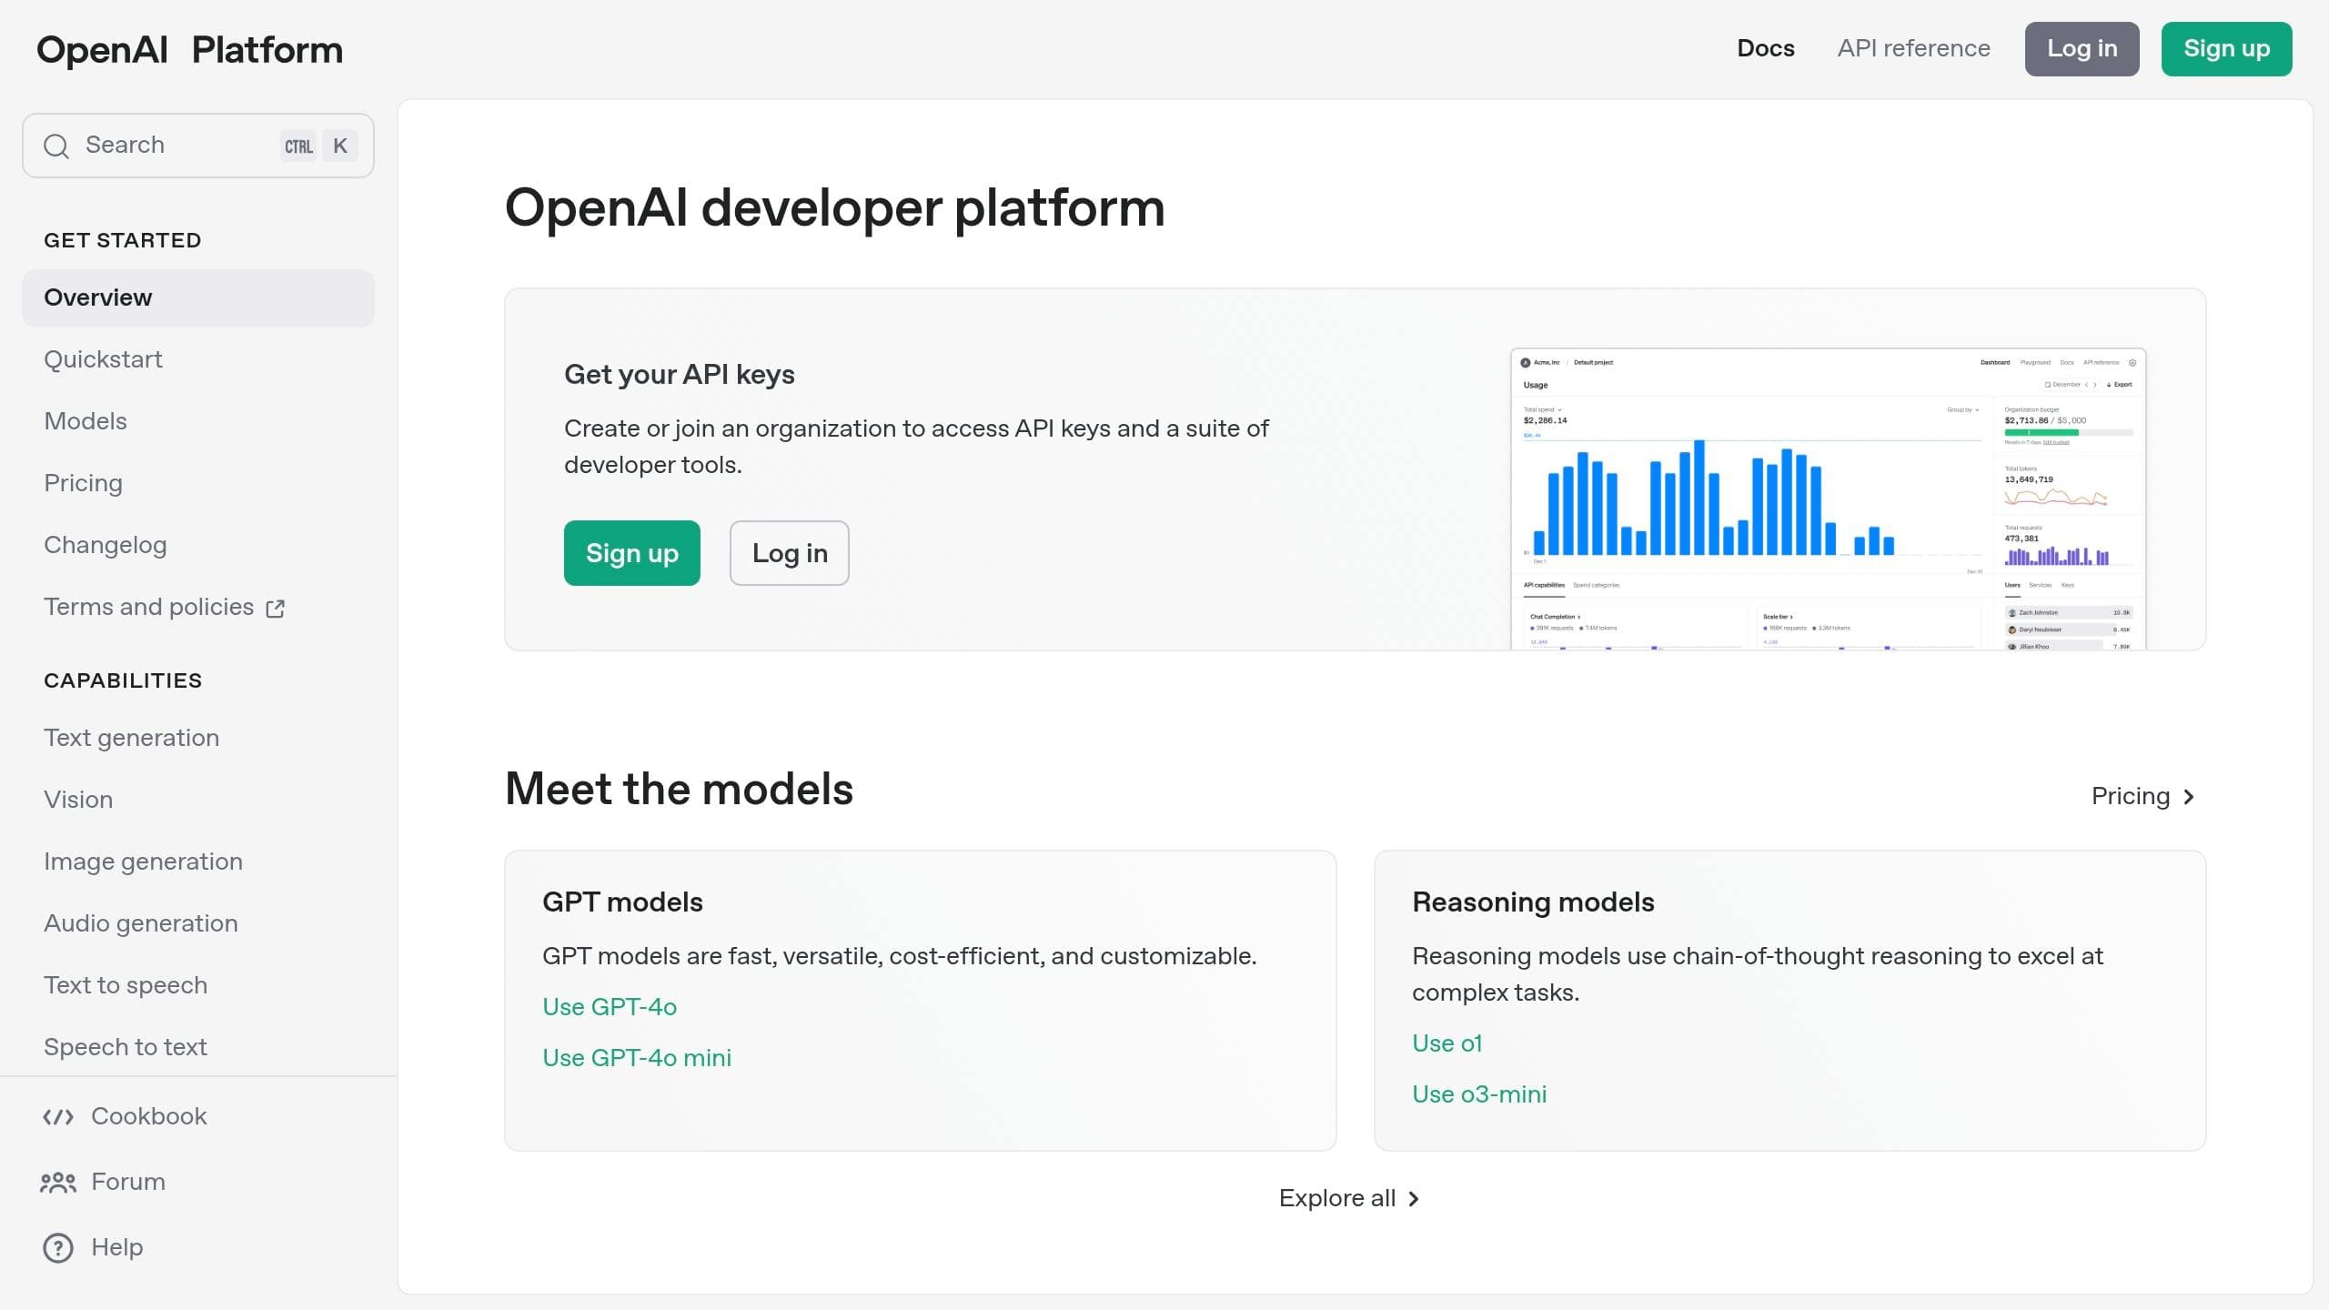
Task: Open the Forum link
Action: 128,1182
